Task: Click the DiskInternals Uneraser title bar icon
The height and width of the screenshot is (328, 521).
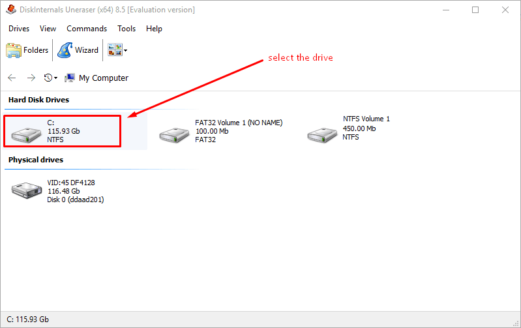Action: coord(10,10)
